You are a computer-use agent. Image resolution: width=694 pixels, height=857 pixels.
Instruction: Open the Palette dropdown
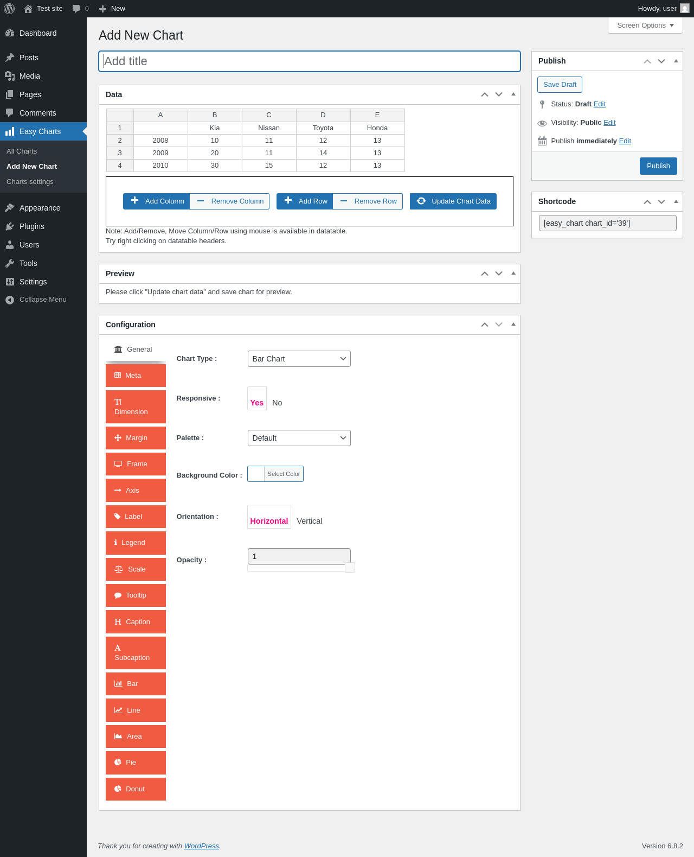[299, 438]
